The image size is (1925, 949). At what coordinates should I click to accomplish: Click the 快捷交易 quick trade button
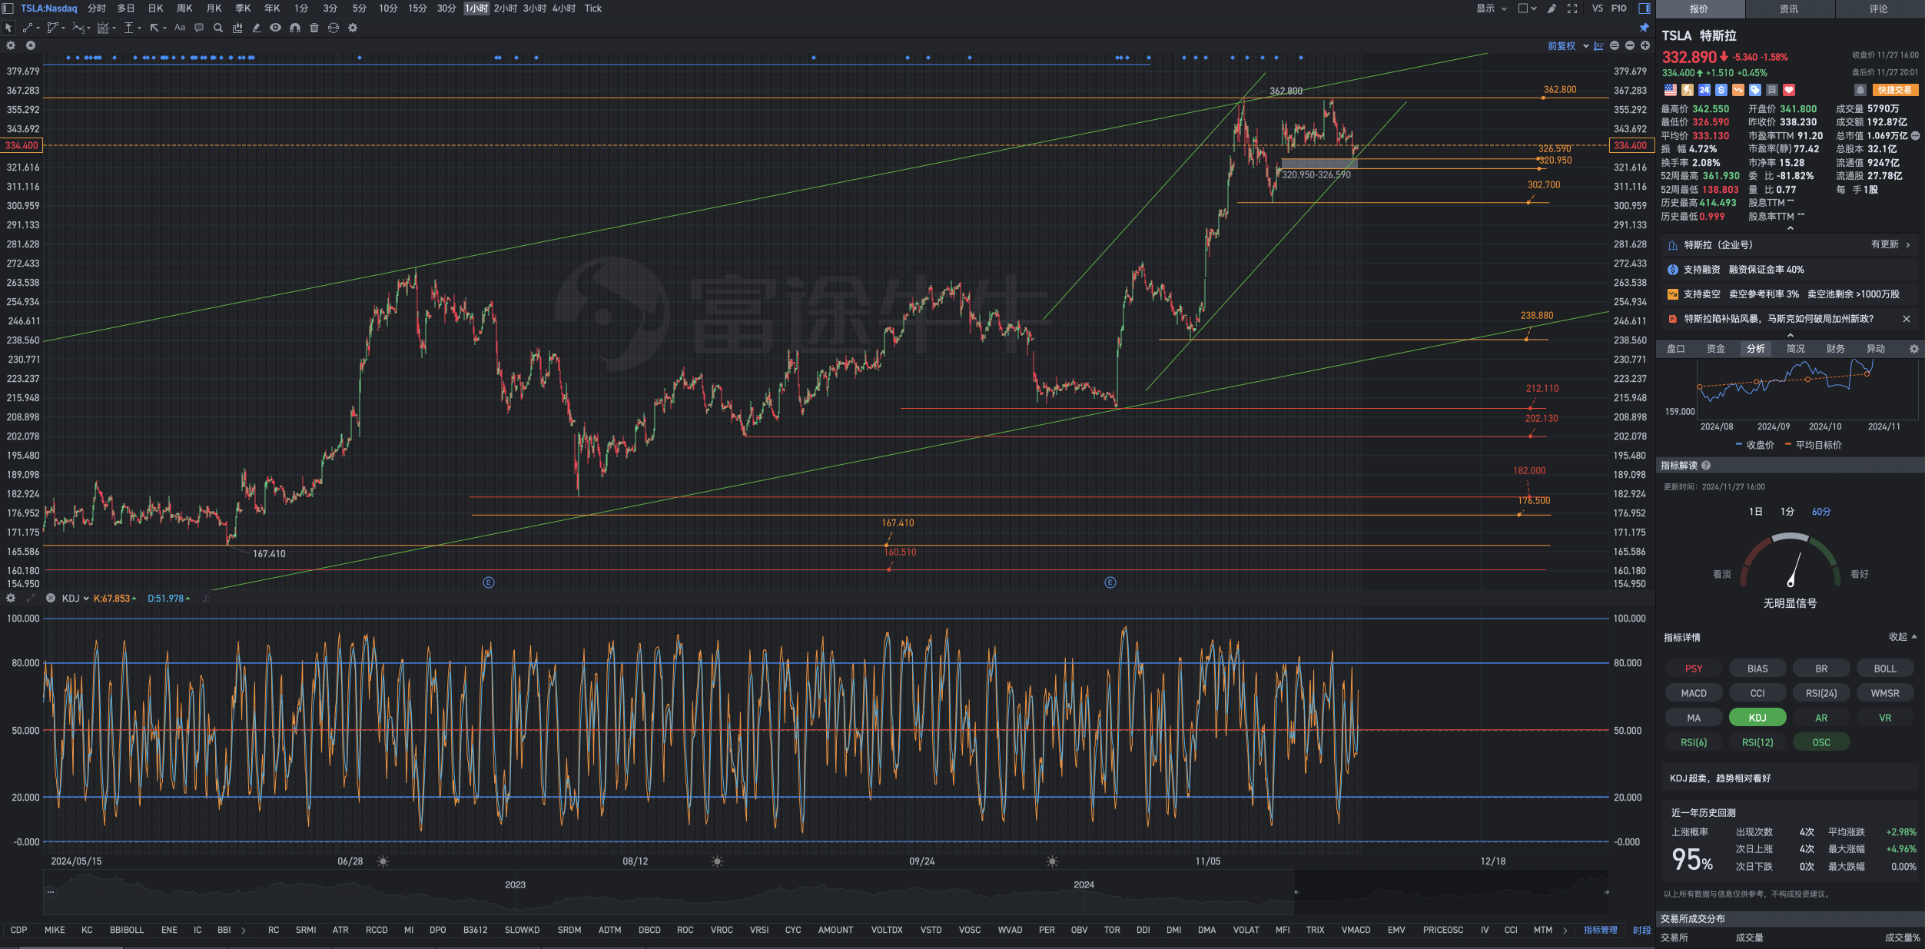[1895, 90]
